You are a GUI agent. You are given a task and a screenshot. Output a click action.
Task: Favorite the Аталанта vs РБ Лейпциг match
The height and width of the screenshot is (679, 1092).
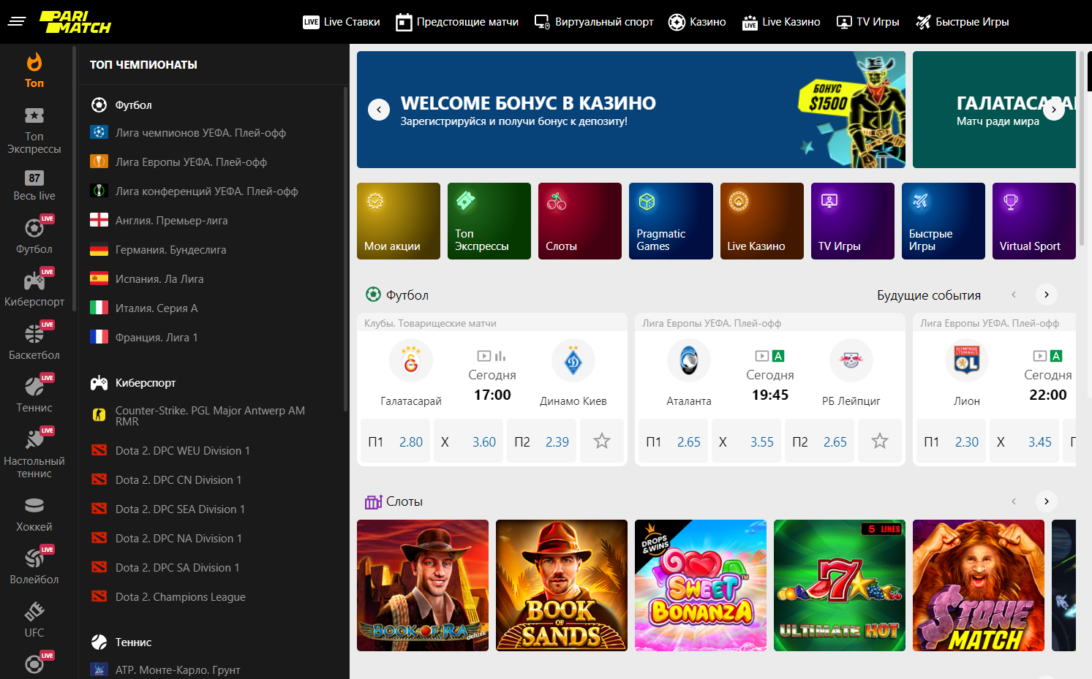tap(880, 441)
